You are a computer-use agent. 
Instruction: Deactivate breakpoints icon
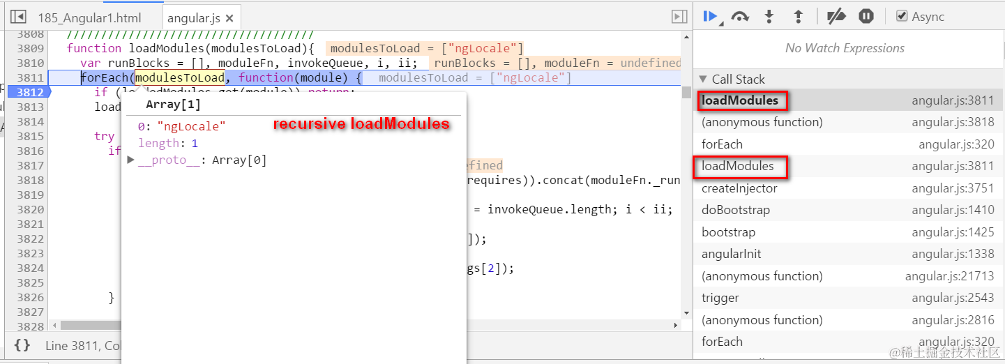pyautogui.click(x=836, y=17)
